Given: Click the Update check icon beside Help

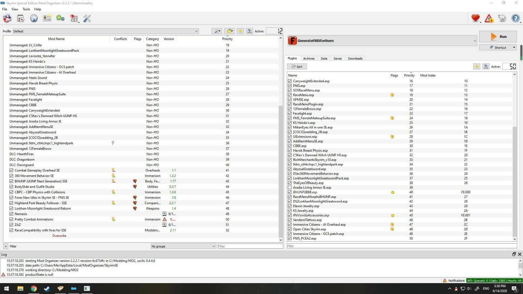Looking at the screenshot, I should pyautogui.click(x=502, y=18).
